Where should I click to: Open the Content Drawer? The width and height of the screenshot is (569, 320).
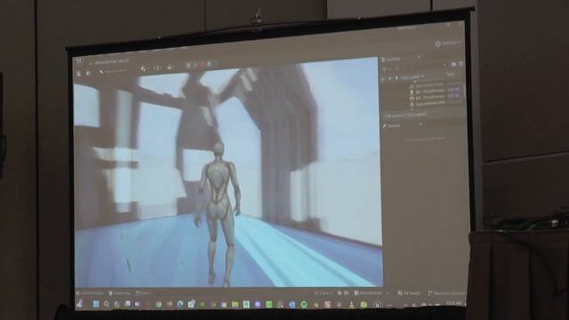coord(90,293)
